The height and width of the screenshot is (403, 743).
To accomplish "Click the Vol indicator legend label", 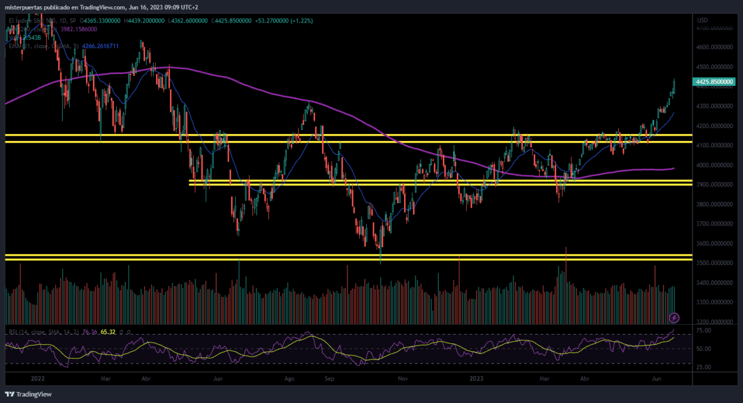I will [x=13, y=38].
